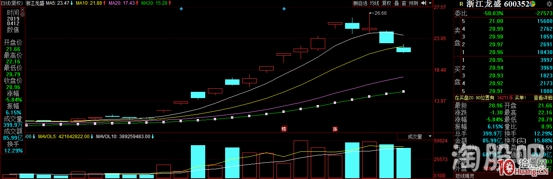
Task: Click the 窗 window layout tool
Action: point(404,3)
